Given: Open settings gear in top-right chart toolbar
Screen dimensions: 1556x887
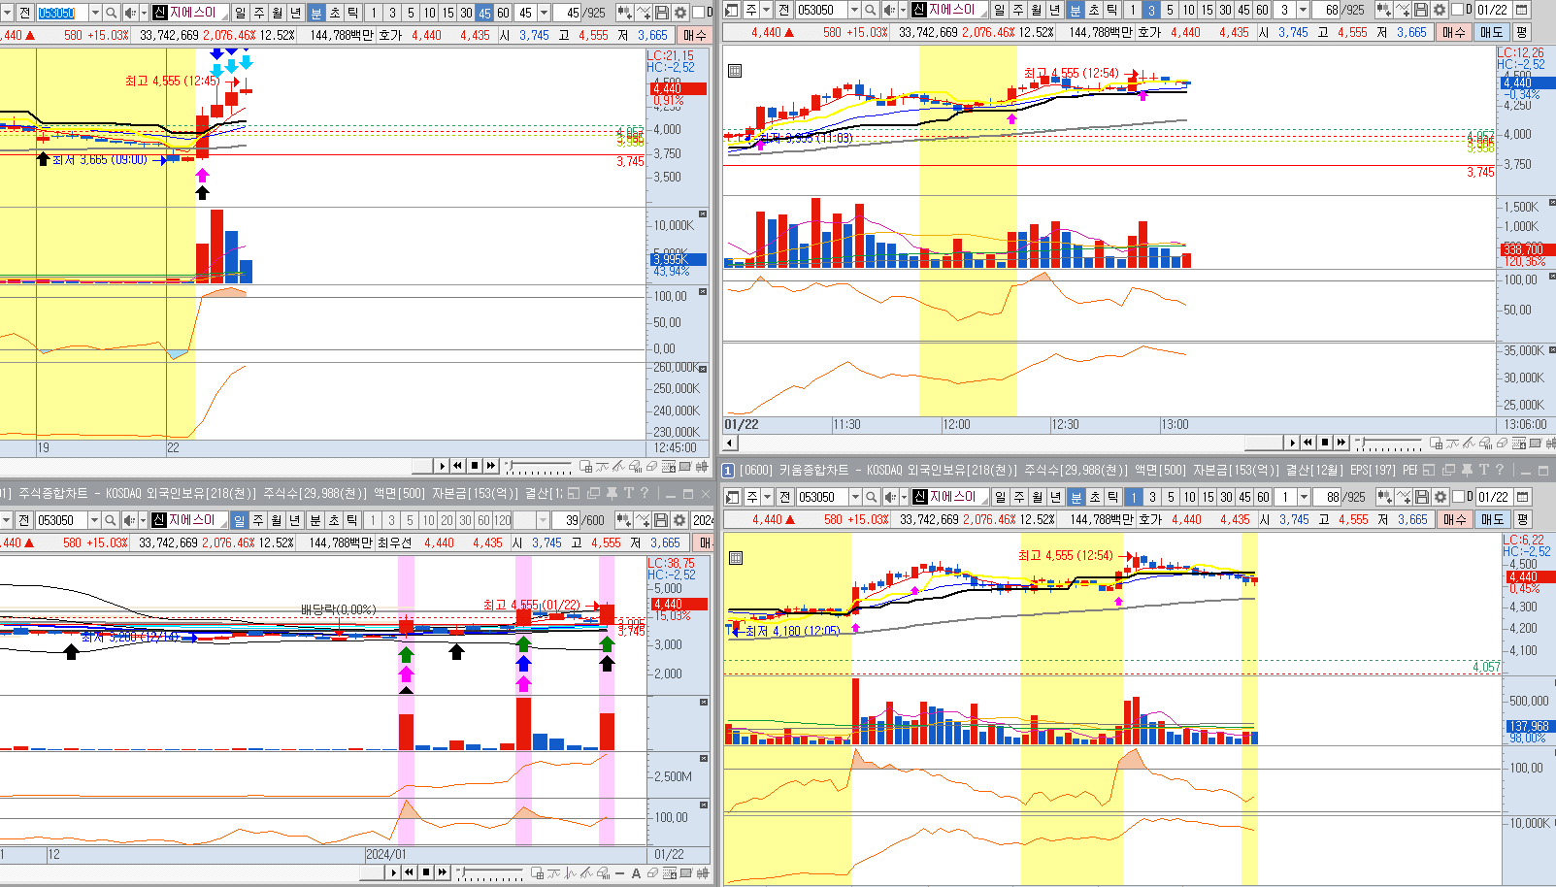Looking at the screenshot, I should pos(1440,10).
